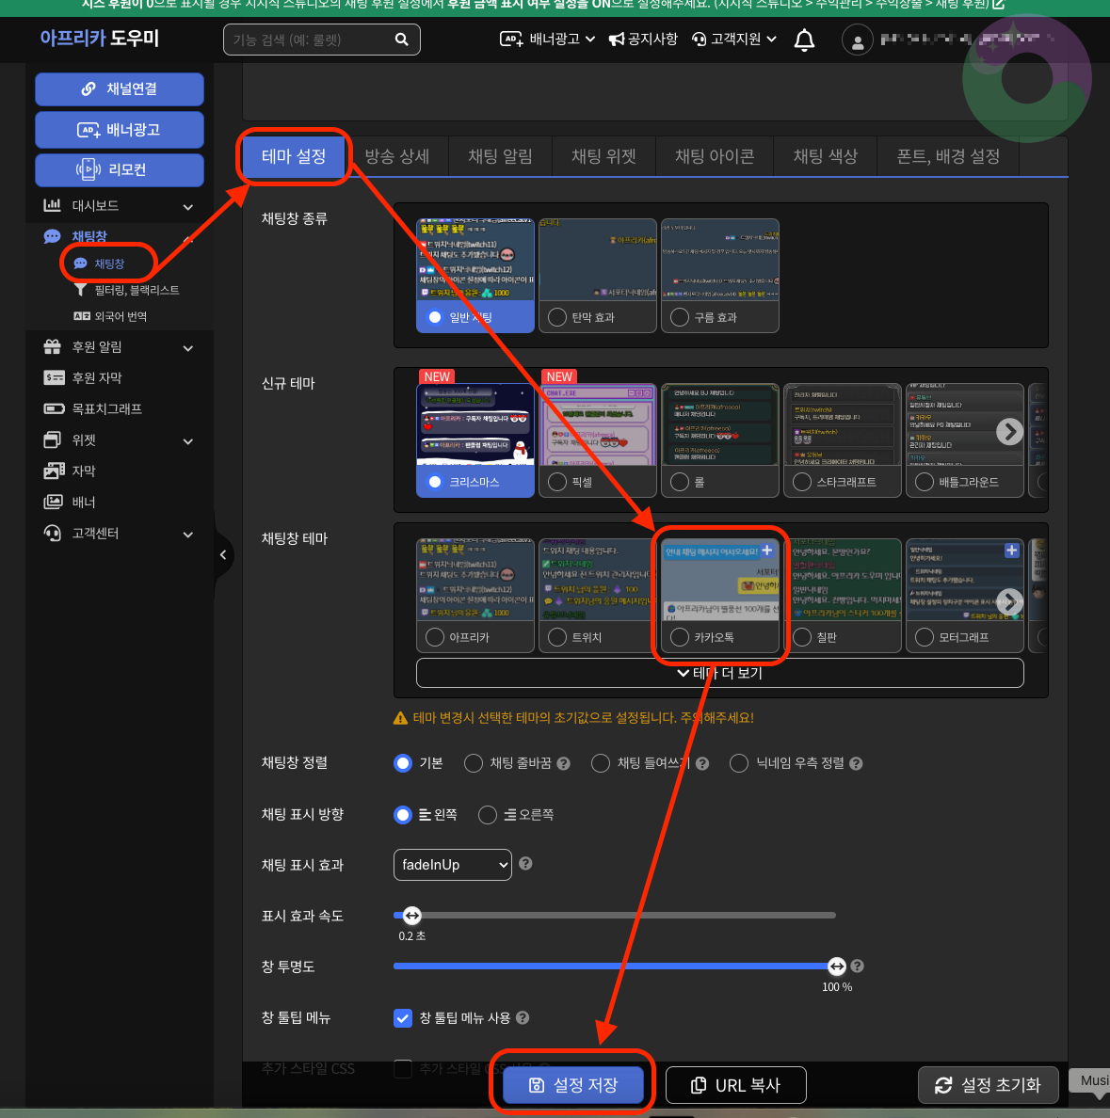
Task: Collapse the sidebar with the left chevron
Action: pyautogui.click(x=223, y=554)
